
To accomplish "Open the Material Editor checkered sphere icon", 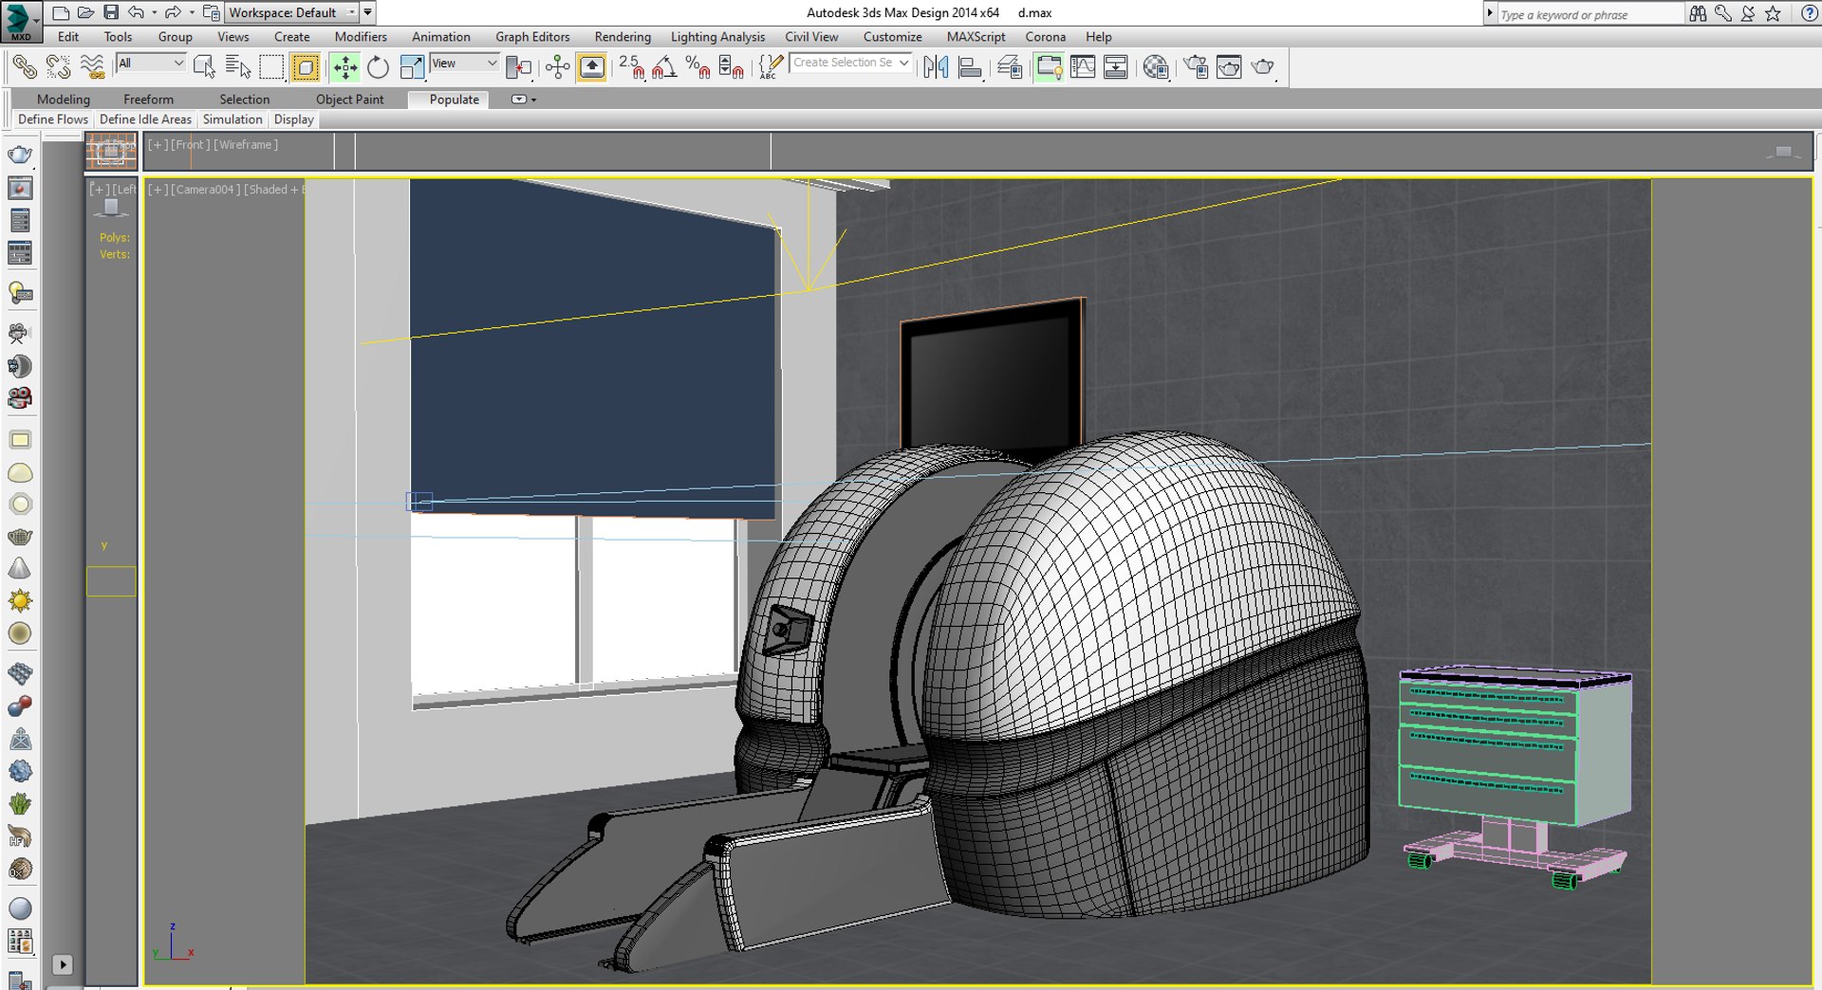I will click(1155, 67).
